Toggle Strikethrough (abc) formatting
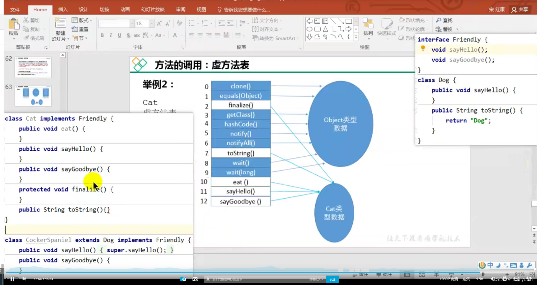The width and height of the screenshot is (537, 285). [x=137, y=35]
